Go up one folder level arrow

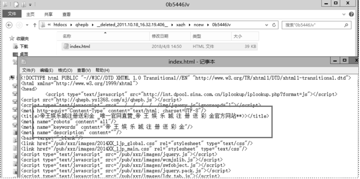[x=35, y=25]
